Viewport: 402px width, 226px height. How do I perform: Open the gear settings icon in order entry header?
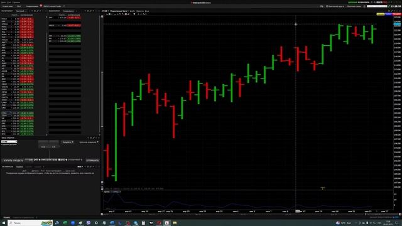pos(91,138)
